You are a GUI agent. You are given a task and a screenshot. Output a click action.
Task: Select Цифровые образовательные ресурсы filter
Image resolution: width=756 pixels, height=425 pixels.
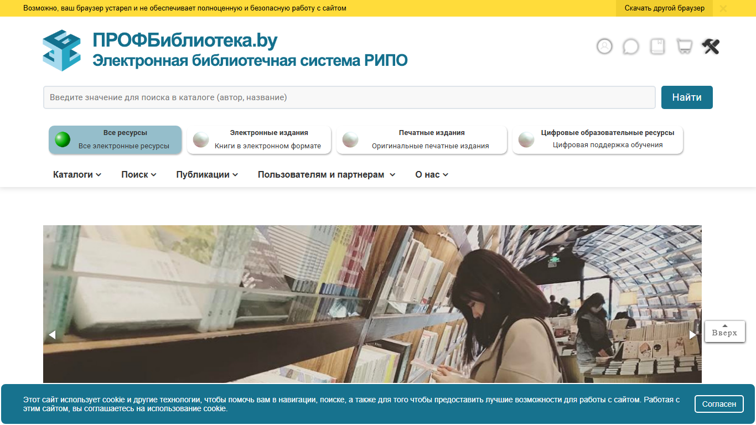[598, 139]
